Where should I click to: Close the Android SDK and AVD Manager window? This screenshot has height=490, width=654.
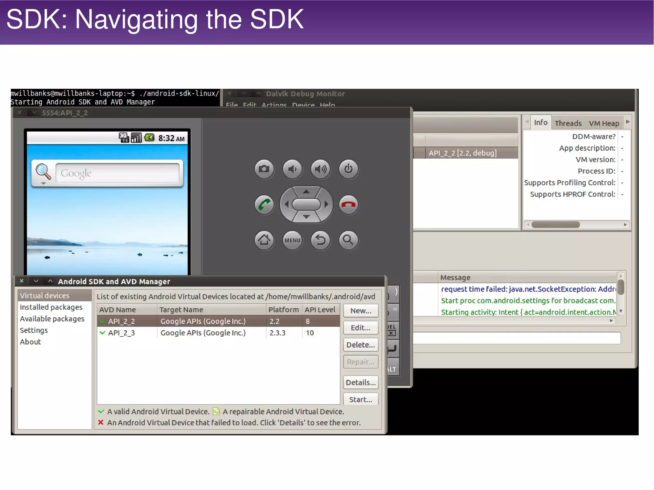pos(22,281)
